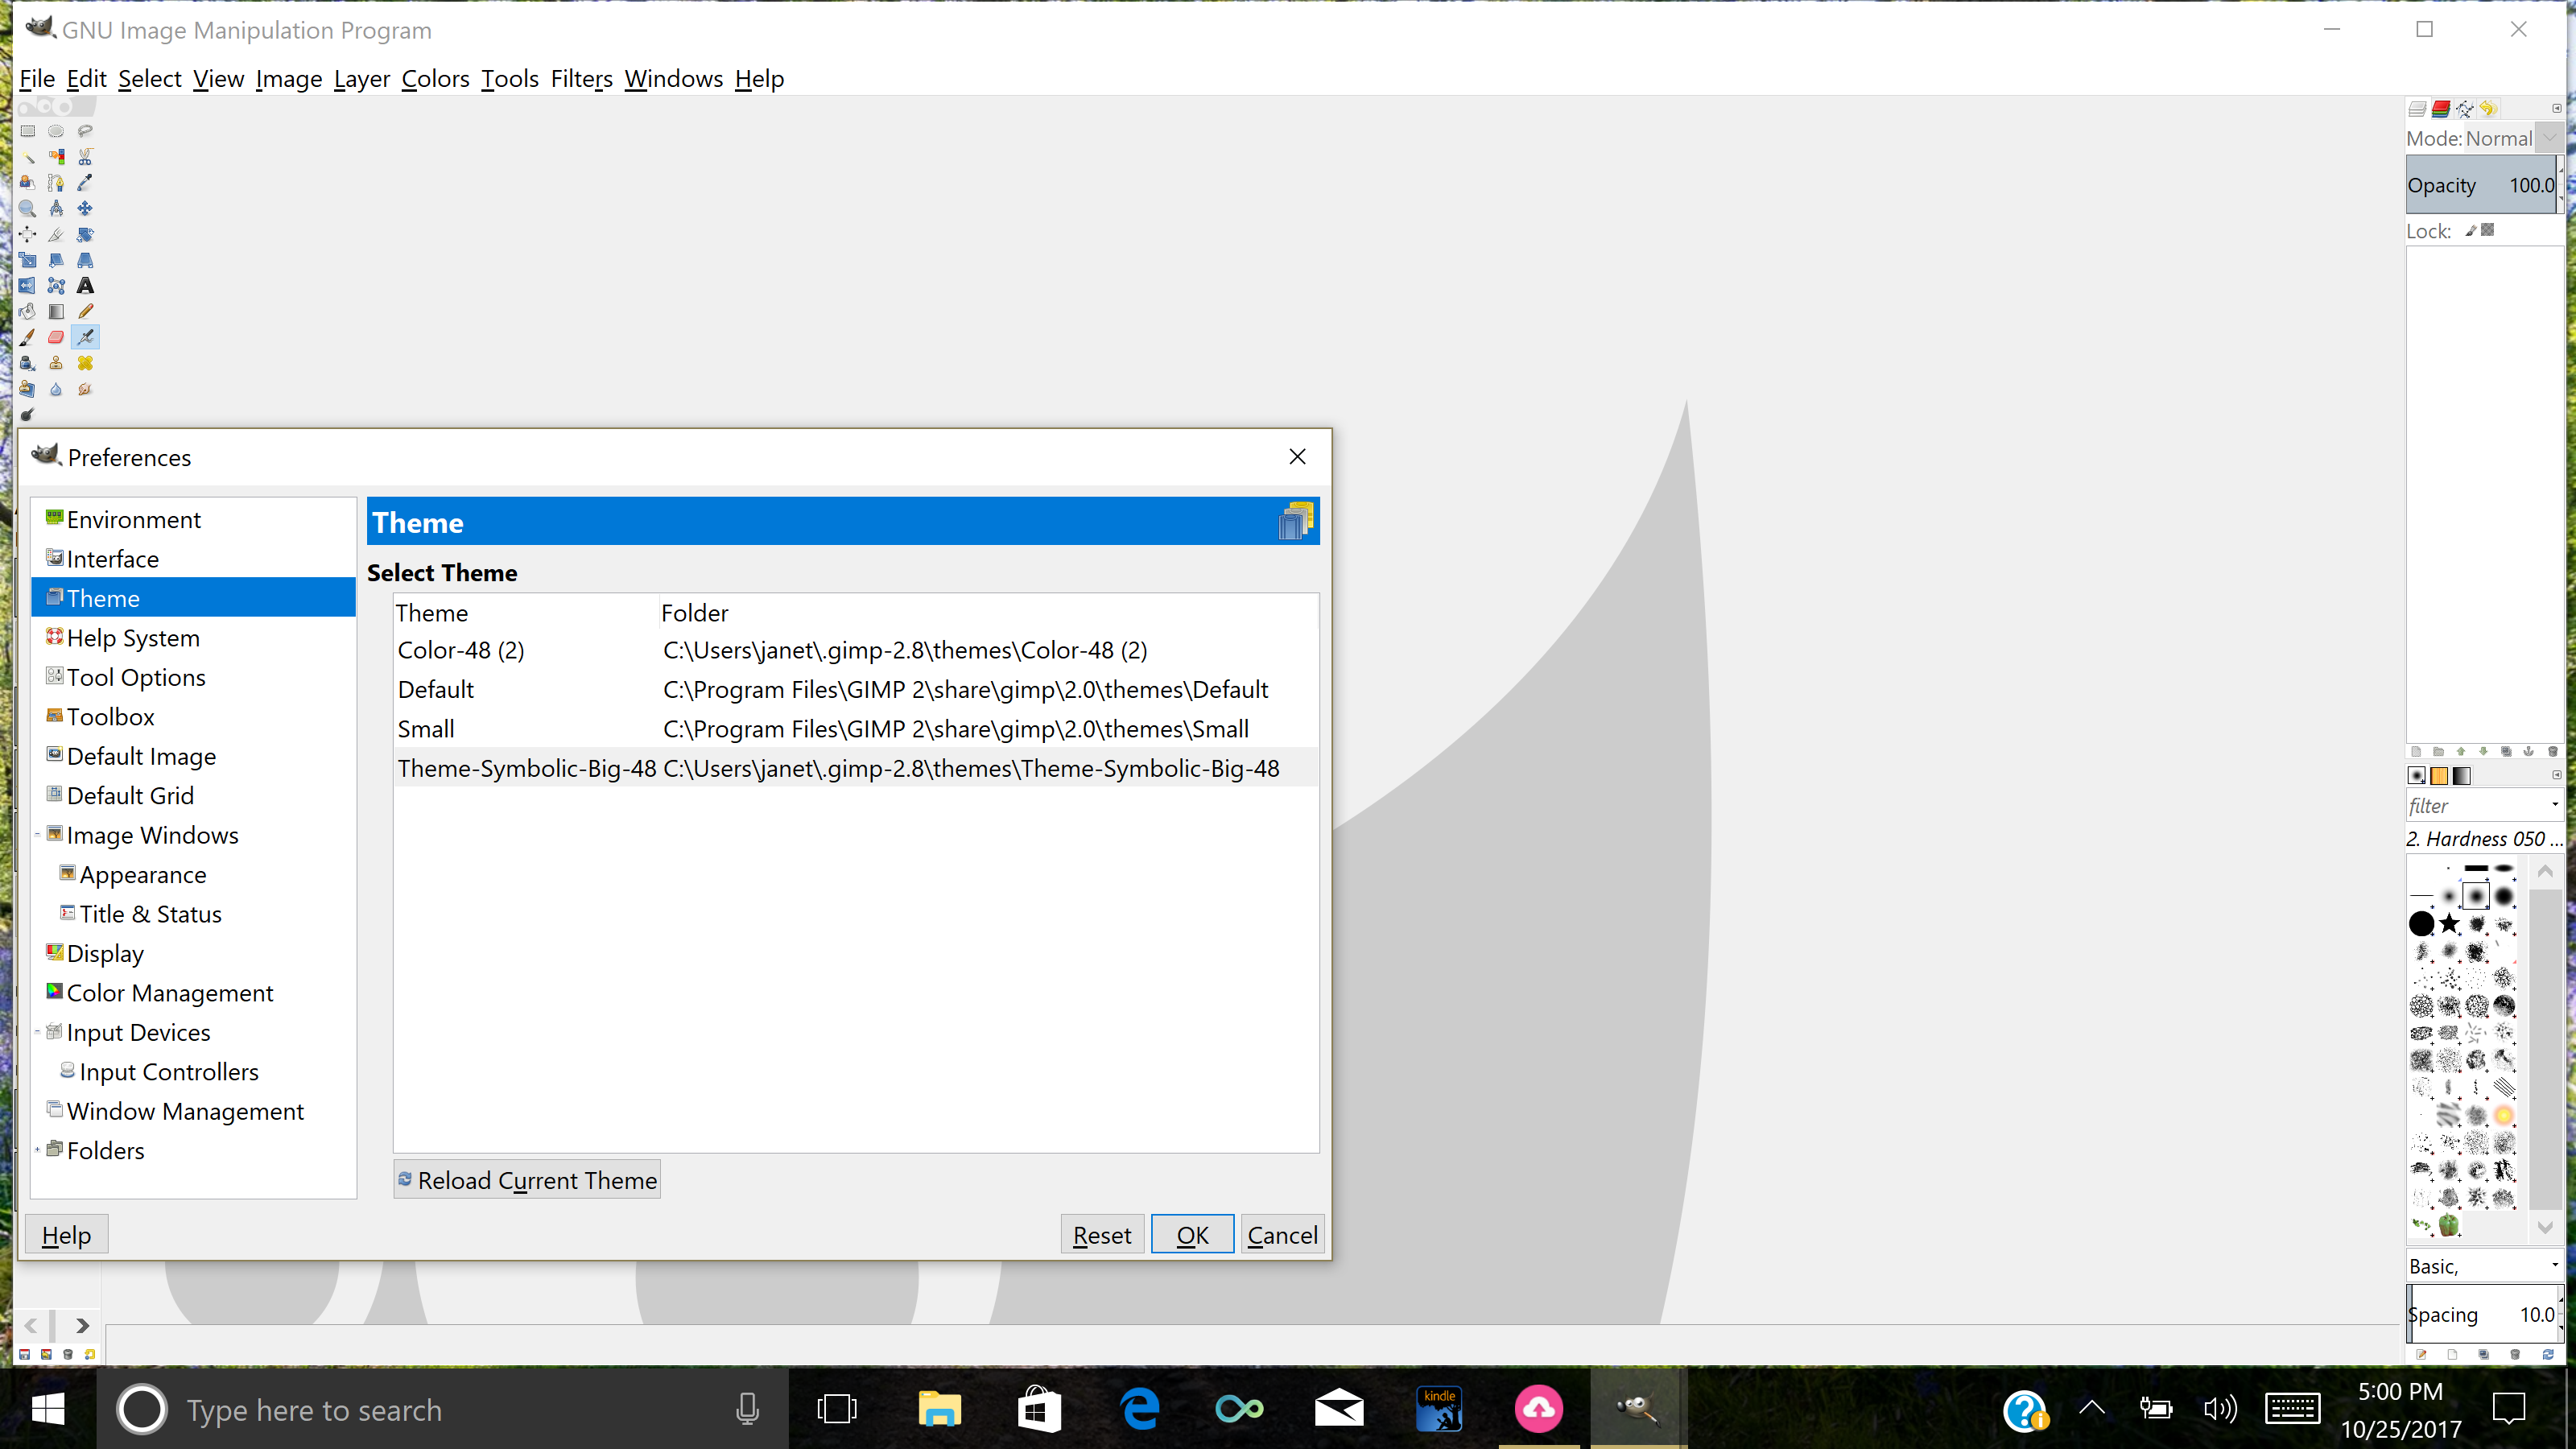Select the Paintbrush tool
Viewport: 2576px width, 1449px height.
(x=27, y=338)
